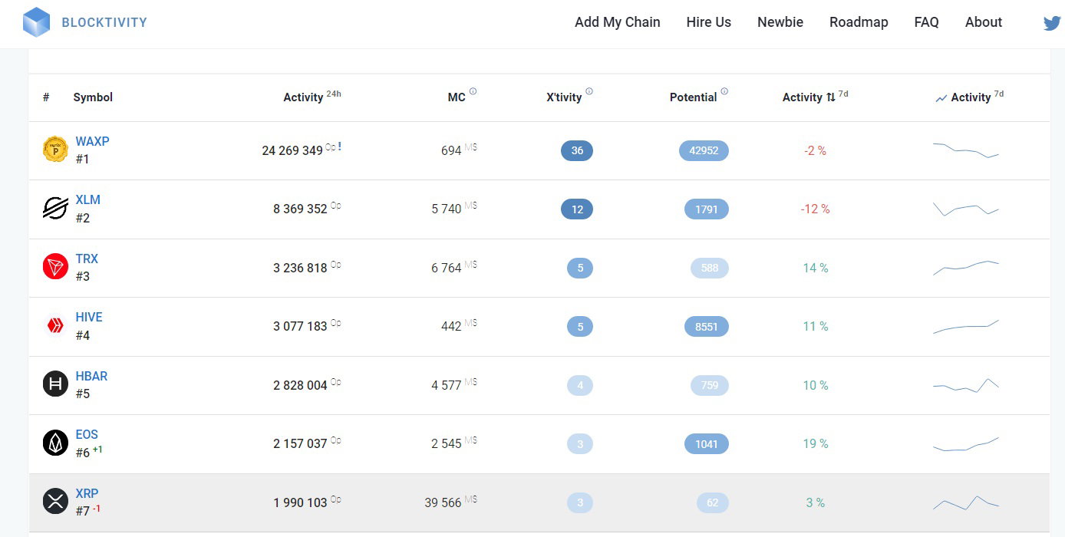Image resolution: width=1065 pixels, height=537 pixels.
Task: Click the X'tivity column info icon
Action: pyautogui.click(x=589, y=91)
